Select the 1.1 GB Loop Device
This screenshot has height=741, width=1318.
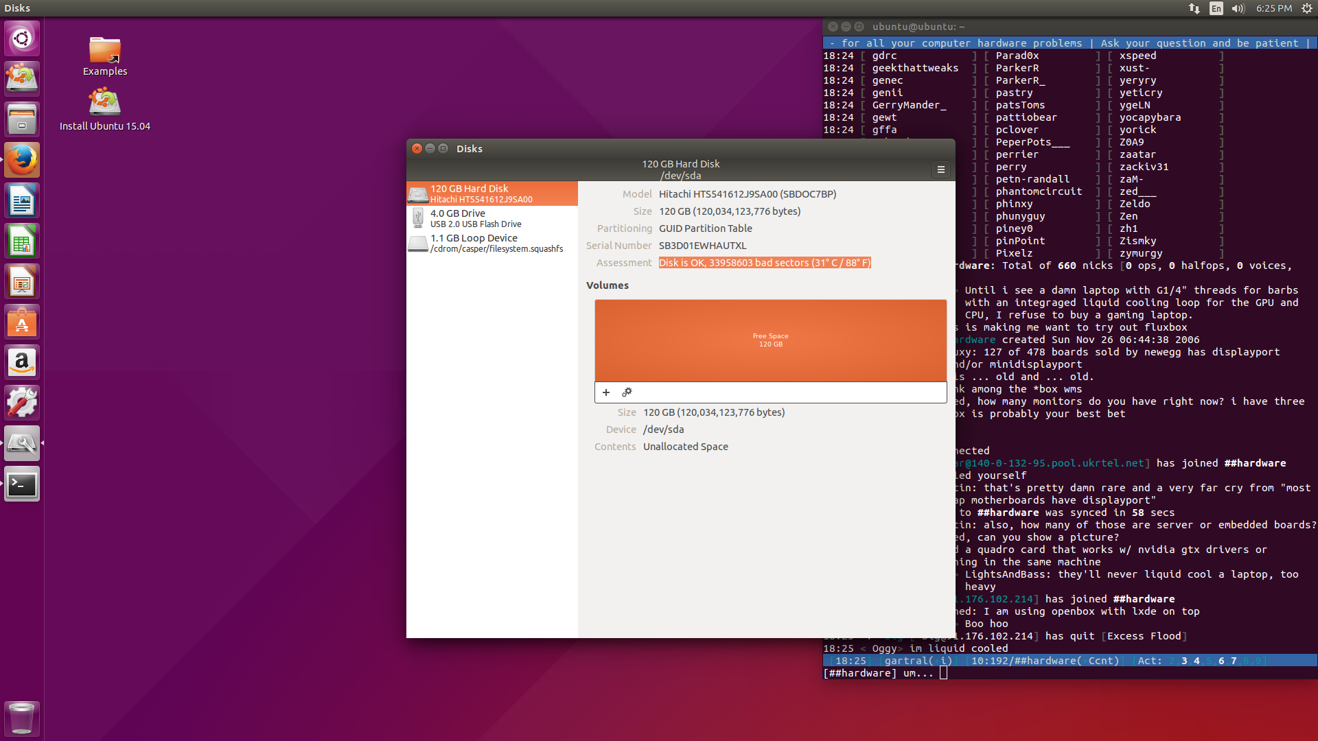(492, 243)
